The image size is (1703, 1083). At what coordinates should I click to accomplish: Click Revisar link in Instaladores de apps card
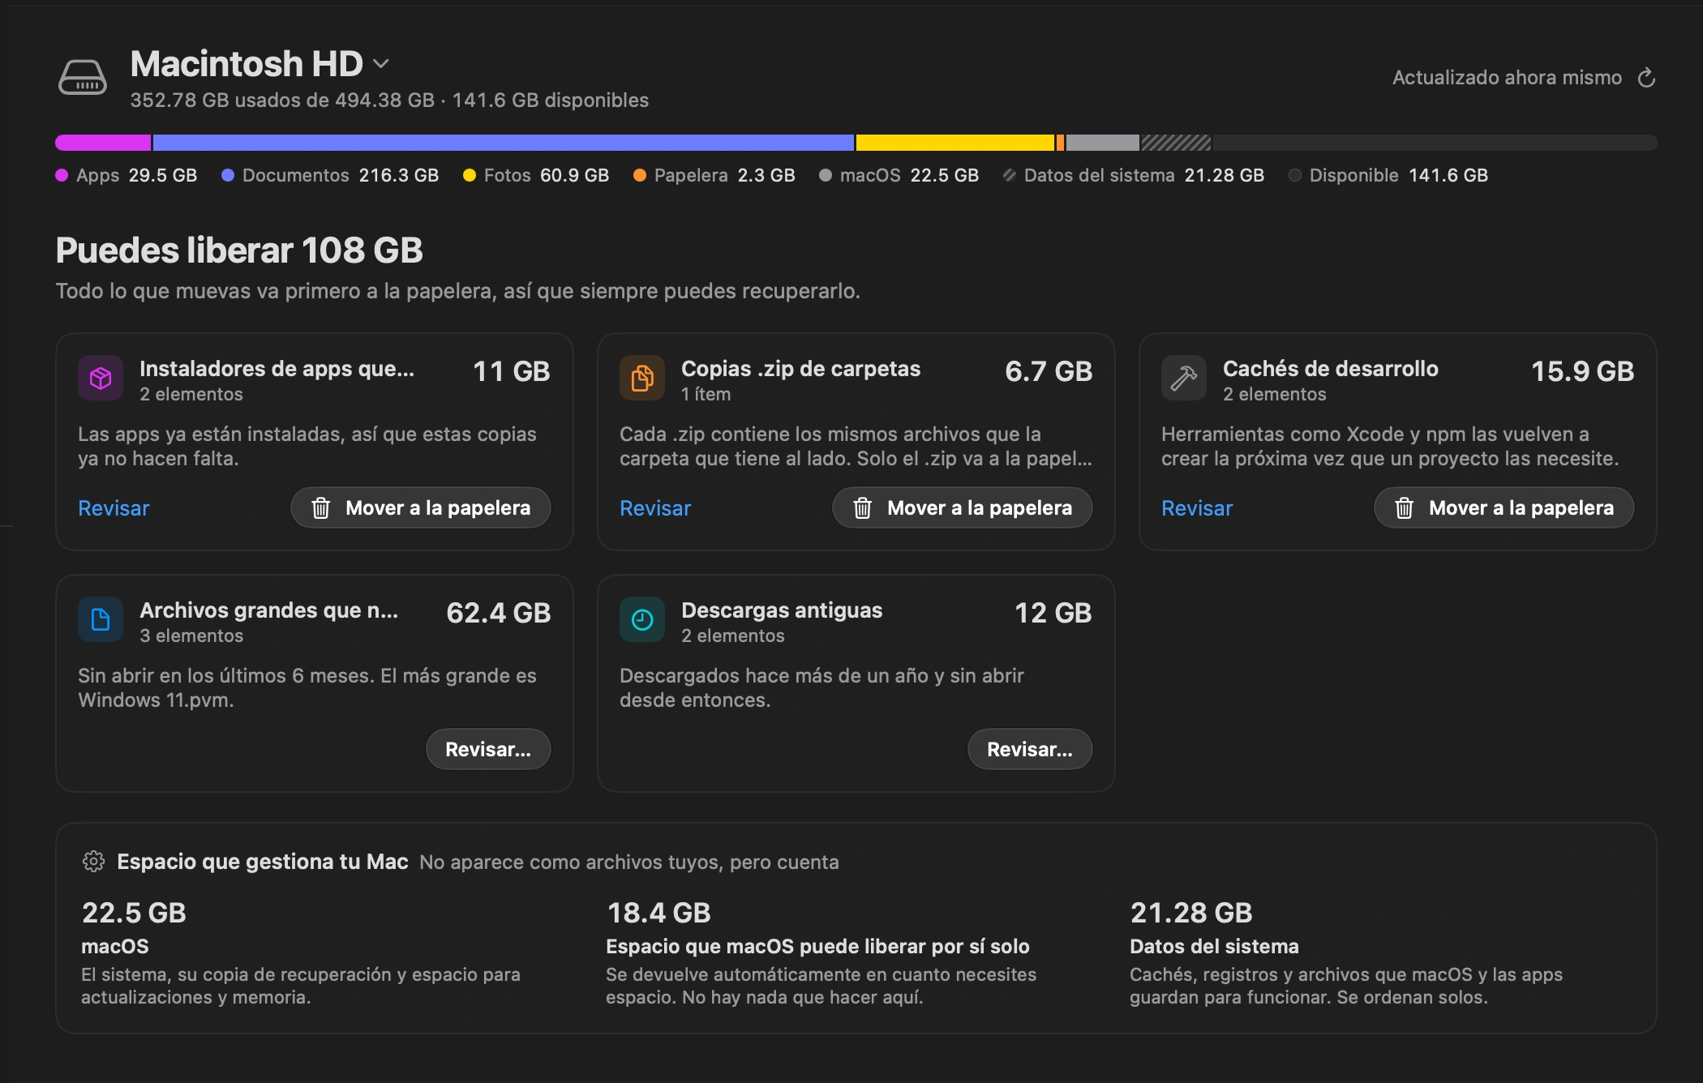[x=114, y=508]
